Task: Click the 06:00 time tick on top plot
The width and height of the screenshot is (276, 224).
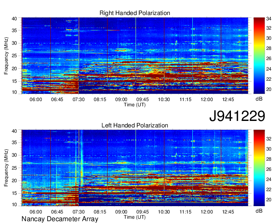Action: click(x=36, y=99)
